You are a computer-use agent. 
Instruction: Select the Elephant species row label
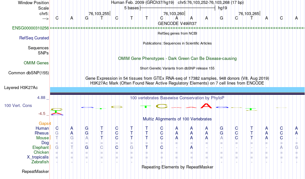[x=41, y=148]
